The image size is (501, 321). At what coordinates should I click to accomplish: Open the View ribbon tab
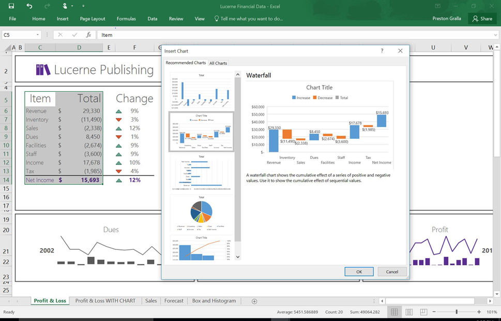tap(200, 19)
